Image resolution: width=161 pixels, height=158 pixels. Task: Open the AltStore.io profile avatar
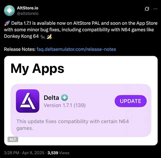point(9,11)
